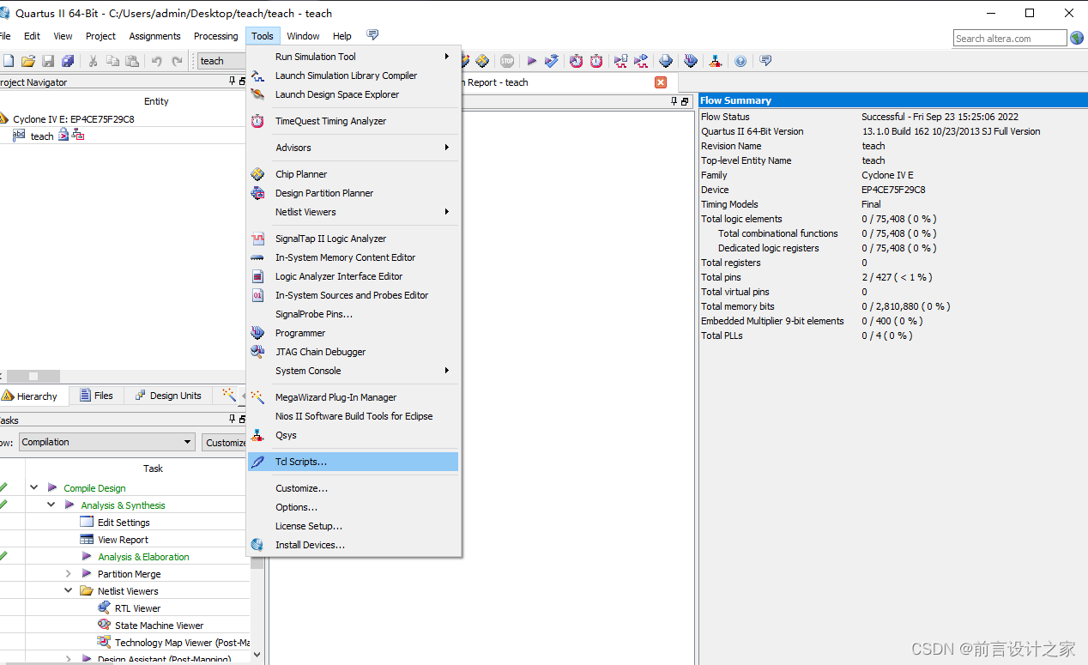1088x665 pixels.
Task: Click the speech-bubble icon after Help menu
Action: [x=372, y=35]
